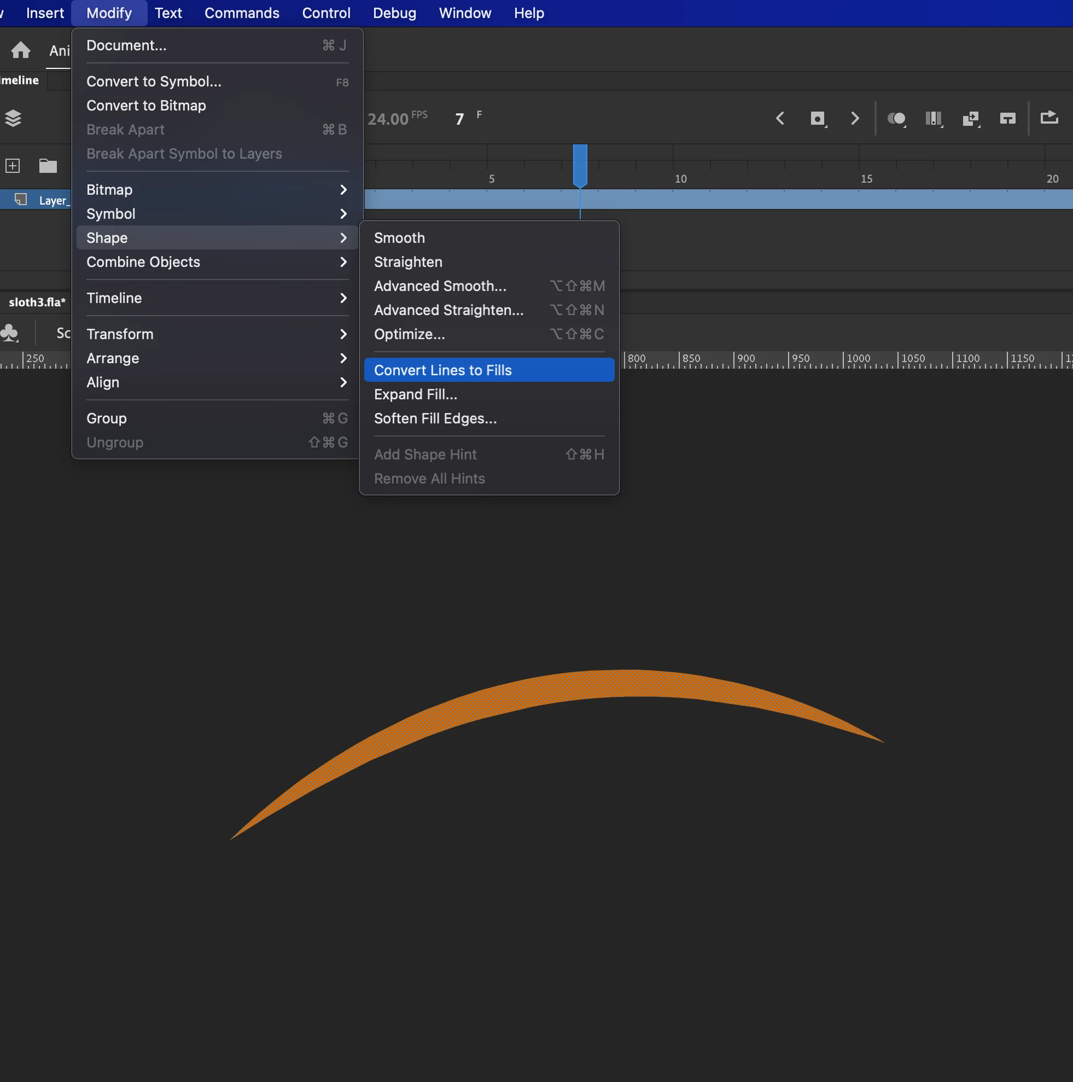The width and height of the screenshot is (1073, 1082).
Task: Click the Edit Multiple Frames icon
Action: 933,118
